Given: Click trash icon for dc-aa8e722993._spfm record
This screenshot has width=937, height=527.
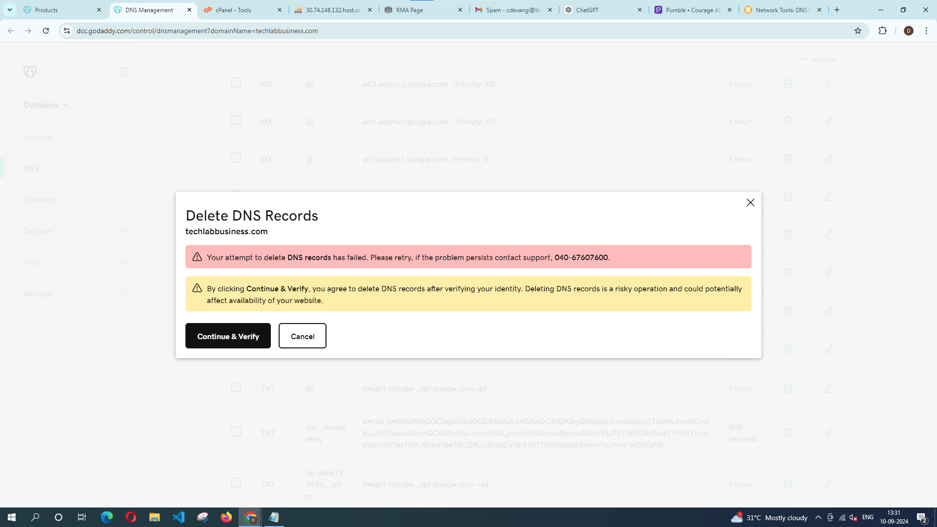Looking at the screenshot, I should pos(787,484).
